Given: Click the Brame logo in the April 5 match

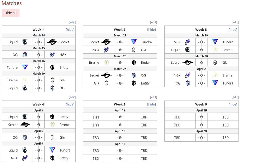Looking at the screenshot, I should (52, 125).
